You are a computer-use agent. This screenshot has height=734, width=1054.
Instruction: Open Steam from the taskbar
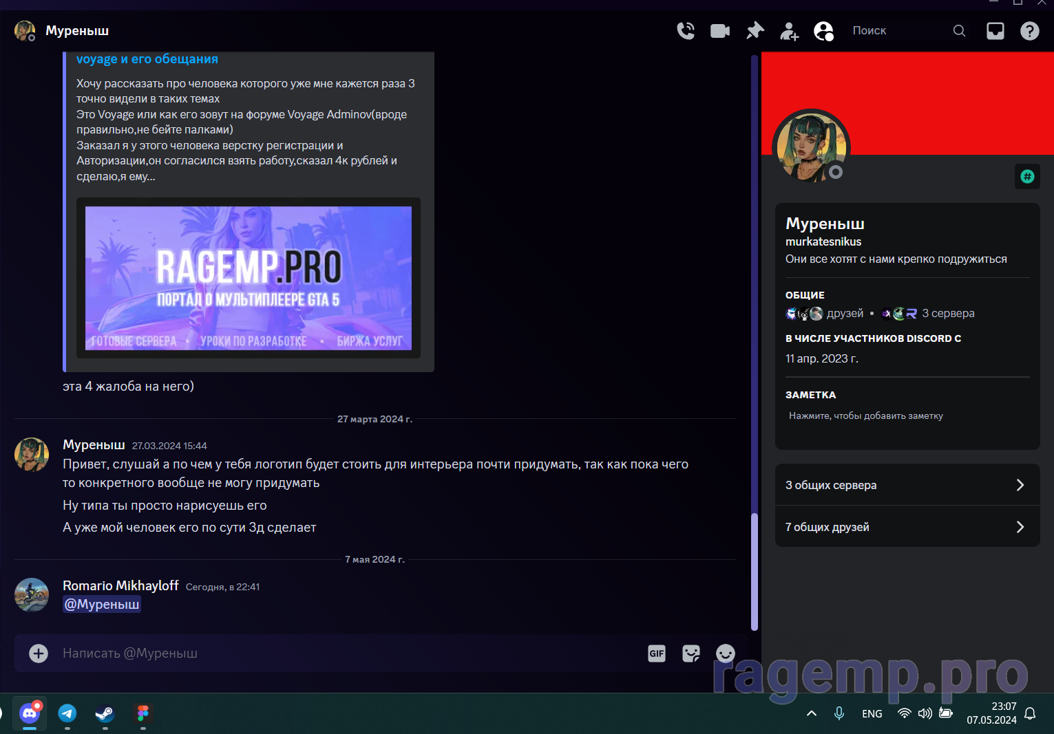(x=105, y=713)
